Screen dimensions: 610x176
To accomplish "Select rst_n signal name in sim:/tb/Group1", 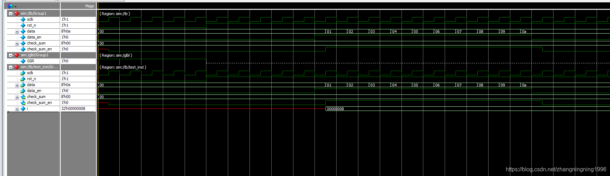I will click(31, 26).
